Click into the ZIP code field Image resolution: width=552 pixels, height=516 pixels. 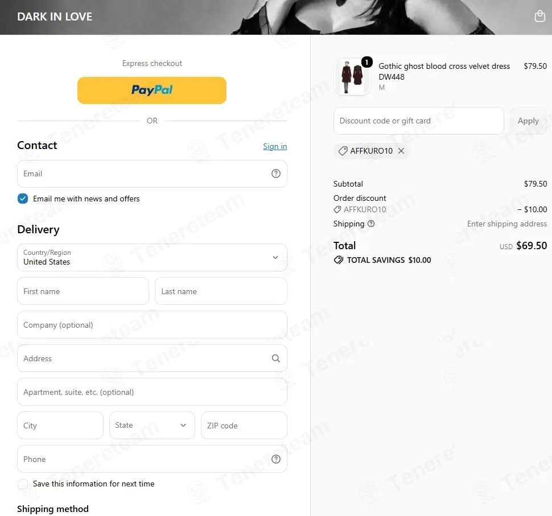click(x=244, y=425)
